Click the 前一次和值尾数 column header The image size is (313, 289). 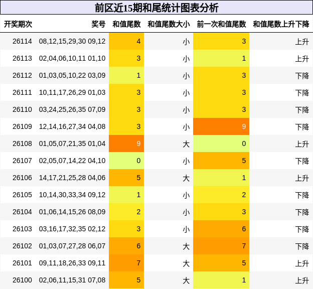tap(221, 24)
